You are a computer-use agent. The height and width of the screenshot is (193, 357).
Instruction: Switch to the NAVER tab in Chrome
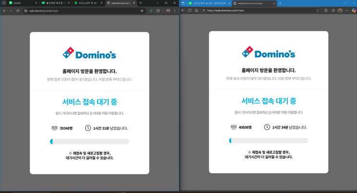(22, 3)
